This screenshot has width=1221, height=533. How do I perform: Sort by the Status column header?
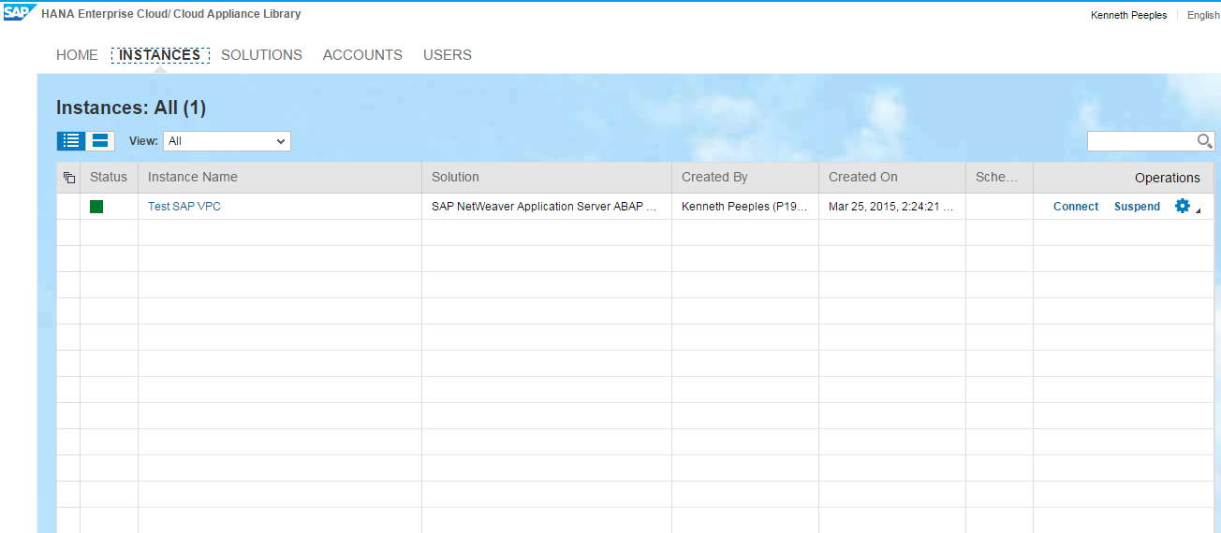click(109, 177)
